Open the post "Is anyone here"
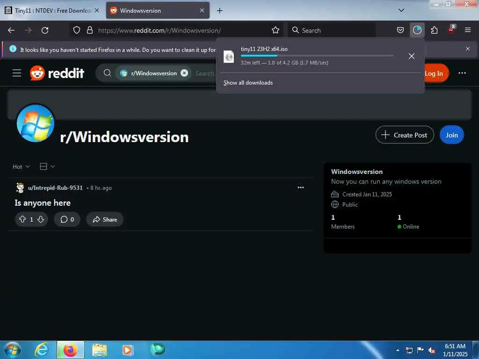The height and width of the screenshot is (359, 479). [x=43, y=203]
